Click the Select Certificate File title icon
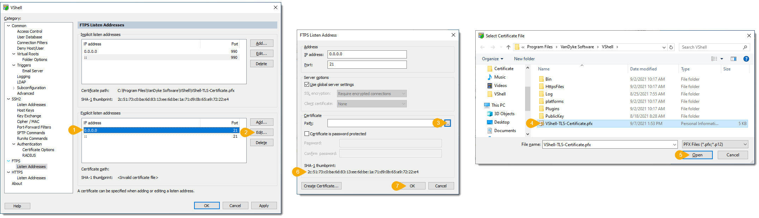The height and width of the screenshot is (218, 759). point(481,36)
